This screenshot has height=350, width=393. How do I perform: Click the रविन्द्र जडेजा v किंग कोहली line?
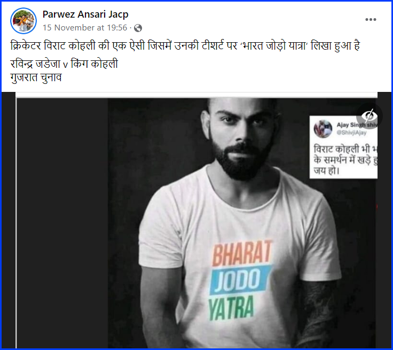pyautogui.click(x=64, y=64)
